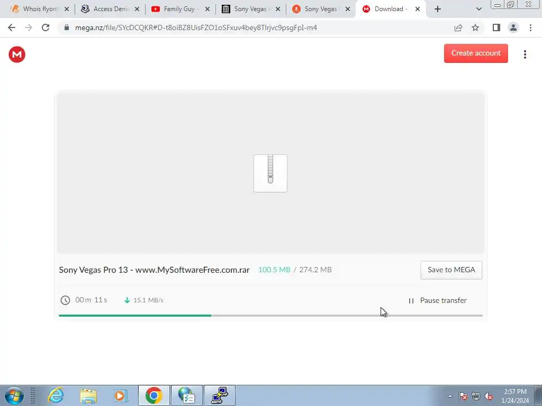The width and height of the screenshot is (542, 406).
Task: Click the 274.2 MB total size text
Action: (x=315, y=270)
